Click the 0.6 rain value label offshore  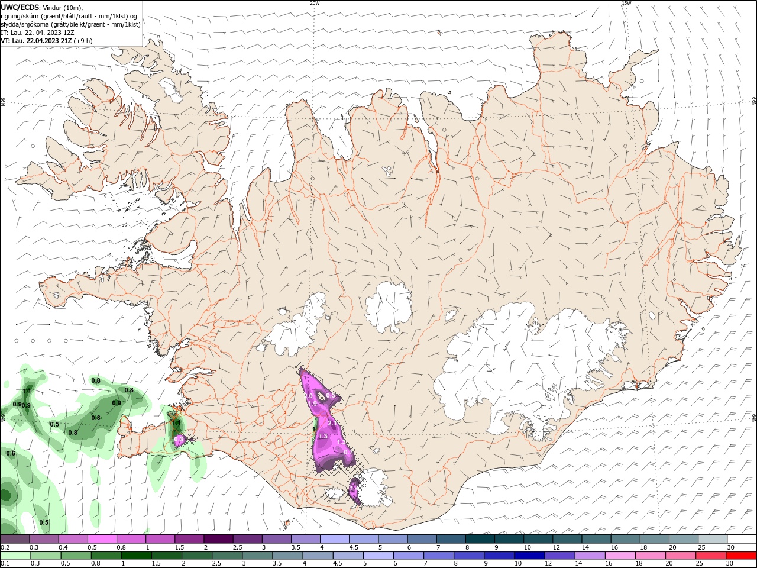[x=11, y=453]
